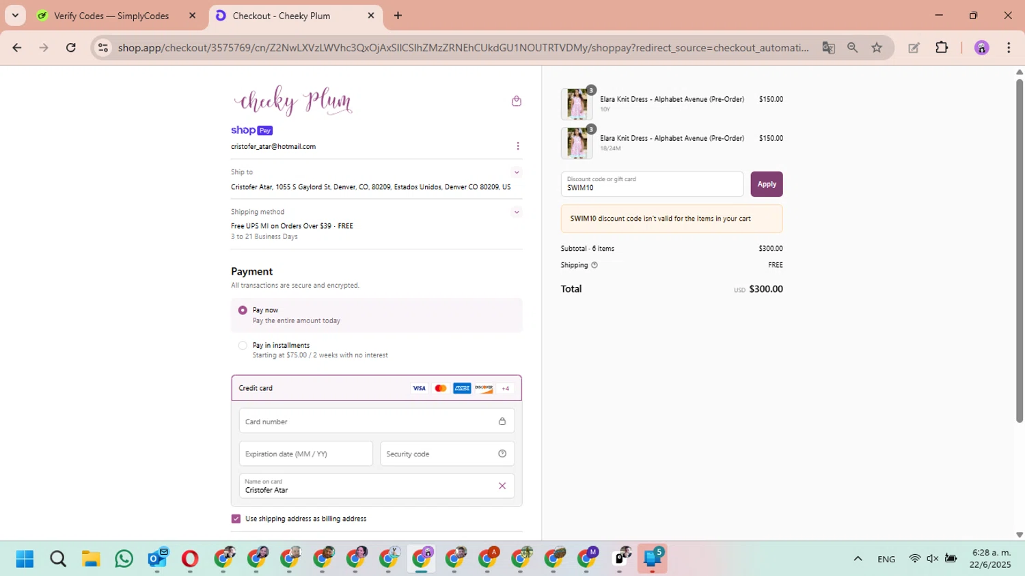Click the 10Y Elara Knit Dress thumbnail
This screenshot has width=1025, height=576.
[x=577, y=105]
